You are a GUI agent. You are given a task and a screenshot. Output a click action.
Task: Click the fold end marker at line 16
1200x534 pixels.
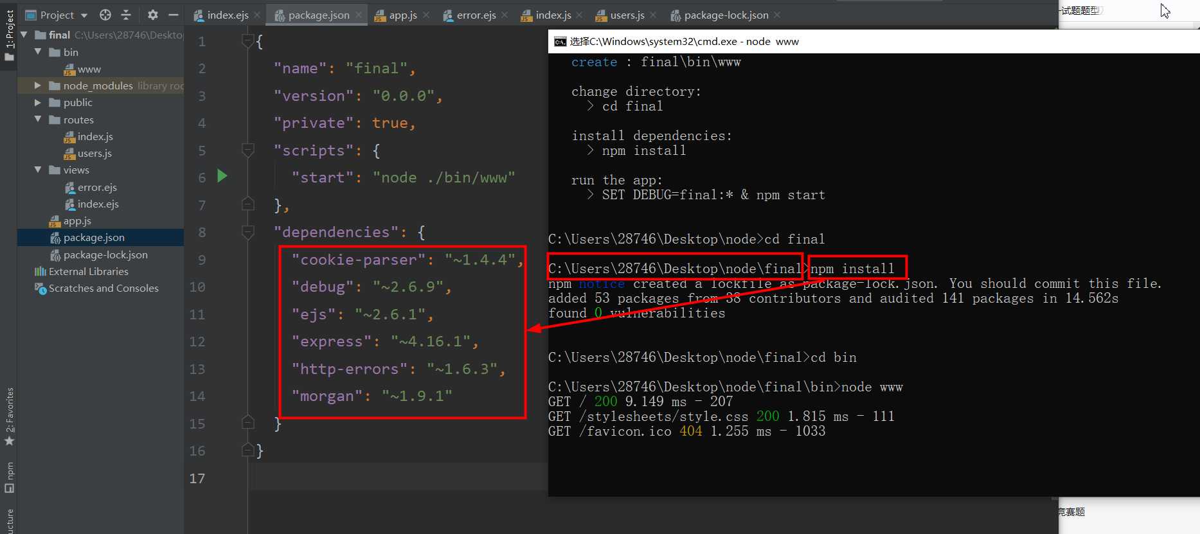pyautogui.click(x=247, y=450)
